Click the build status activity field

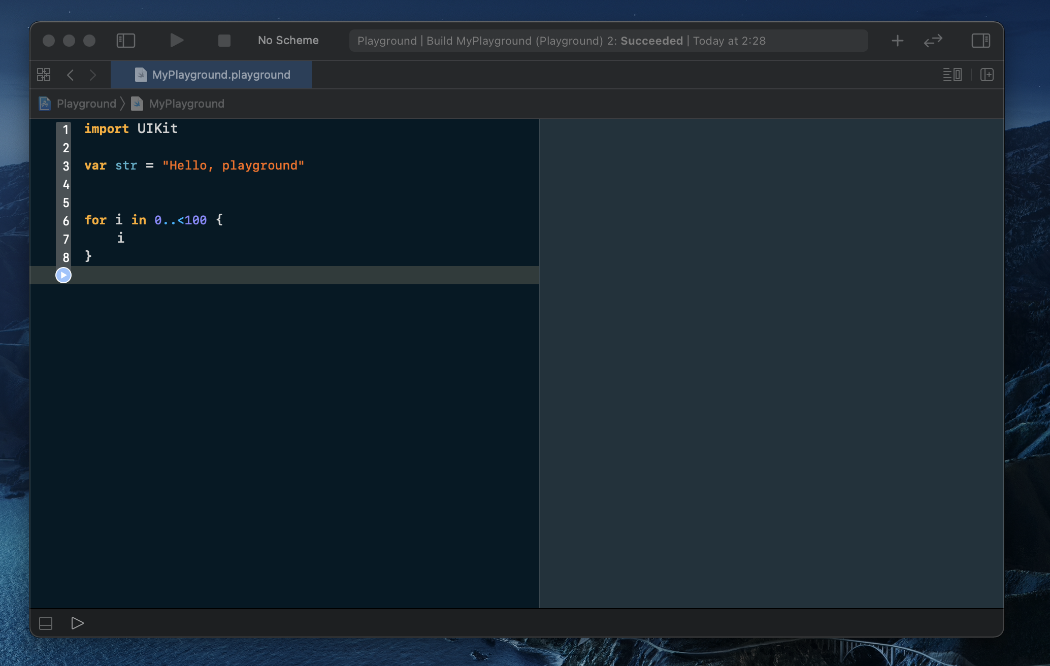[608, 41]
